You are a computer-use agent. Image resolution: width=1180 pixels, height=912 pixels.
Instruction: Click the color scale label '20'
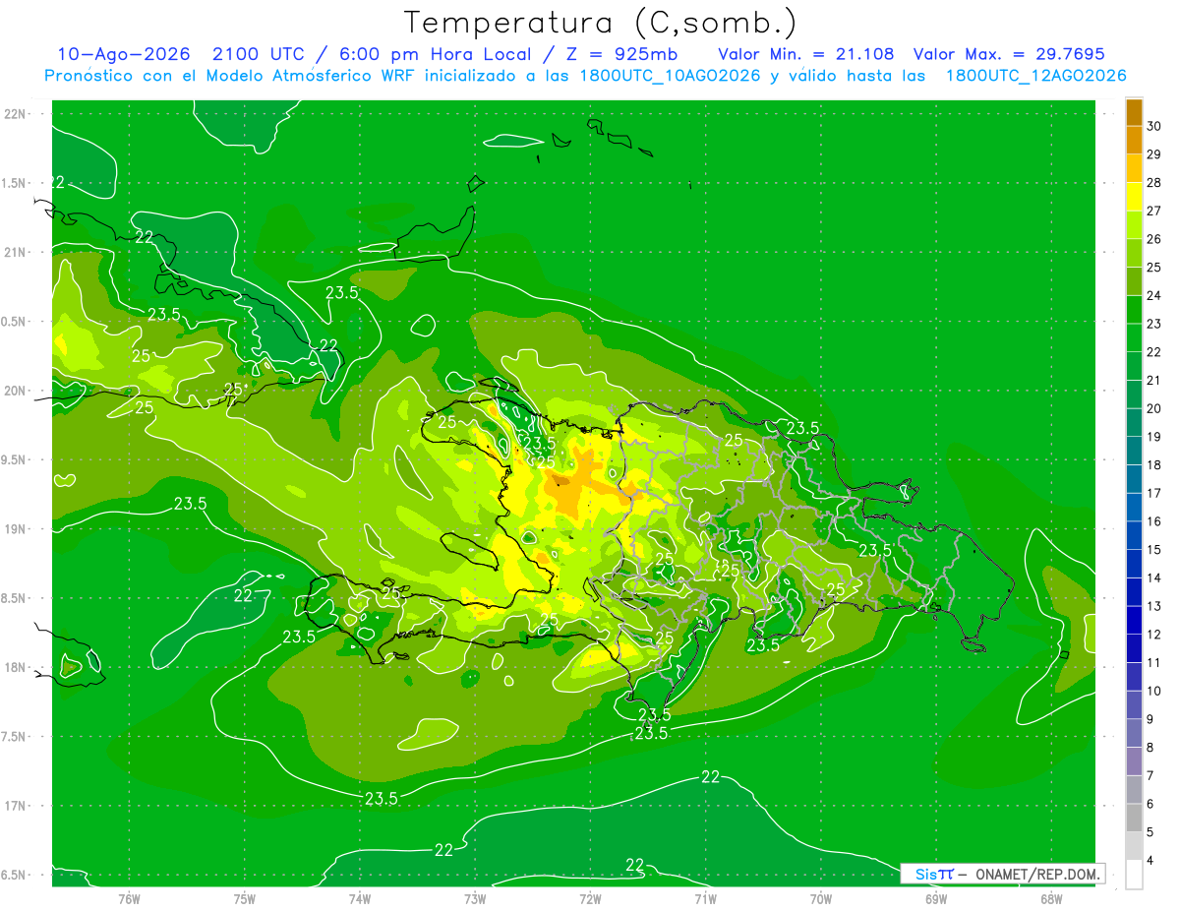tap(1154, 408)
